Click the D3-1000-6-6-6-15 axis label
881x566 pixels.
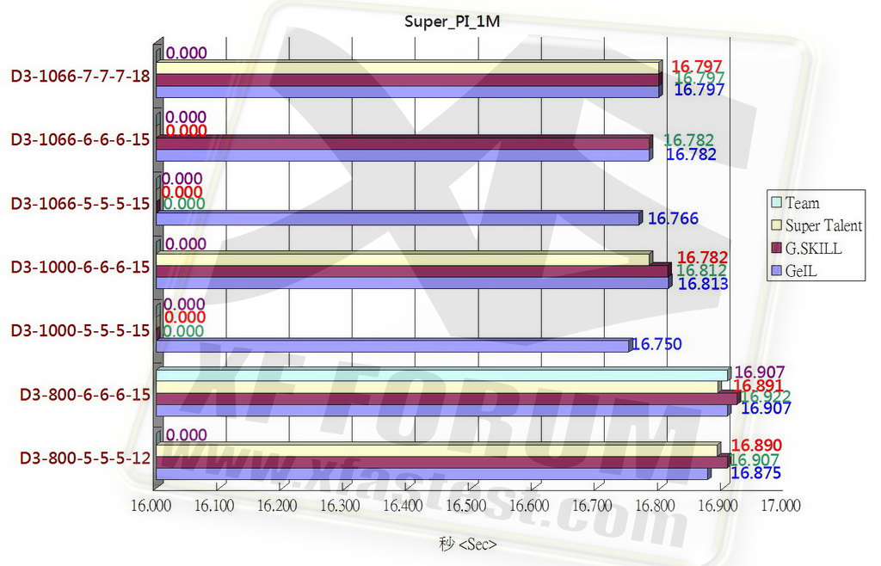coord(81,268)
